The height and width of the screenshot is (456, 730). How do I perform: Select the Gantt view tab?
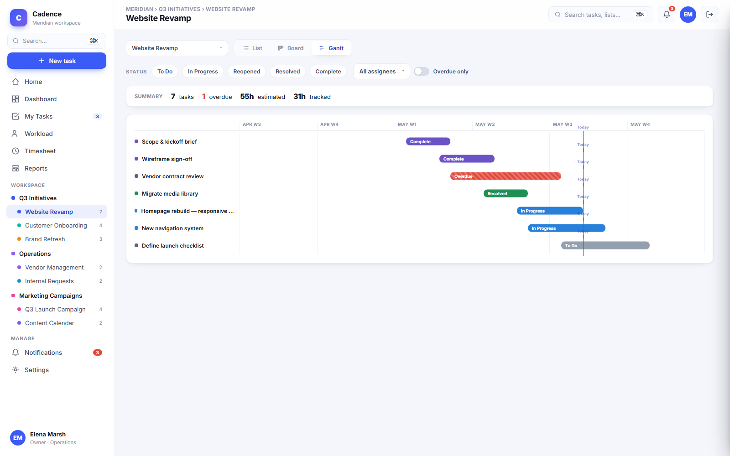point(331,48)
